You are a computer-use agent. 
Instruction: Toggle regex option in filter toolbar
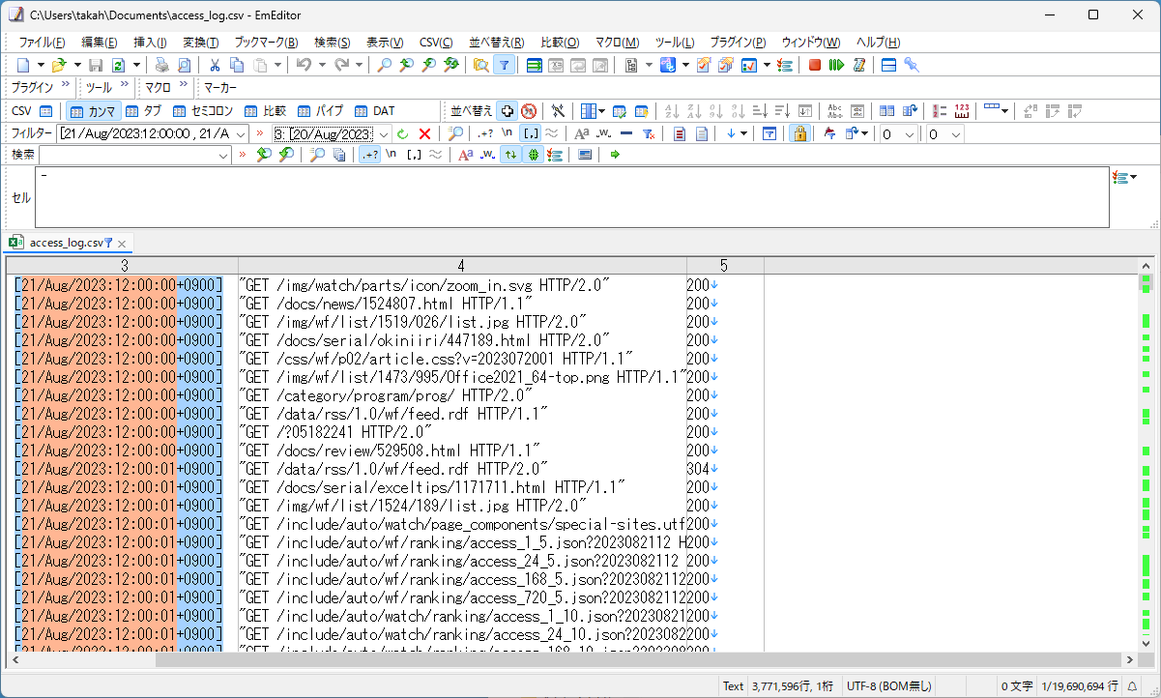pyautogui.click(x=486, y=133)
